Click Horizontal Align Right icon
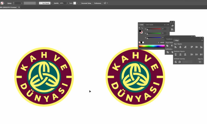This screenshot has height=124, width=207. point(185,47)
